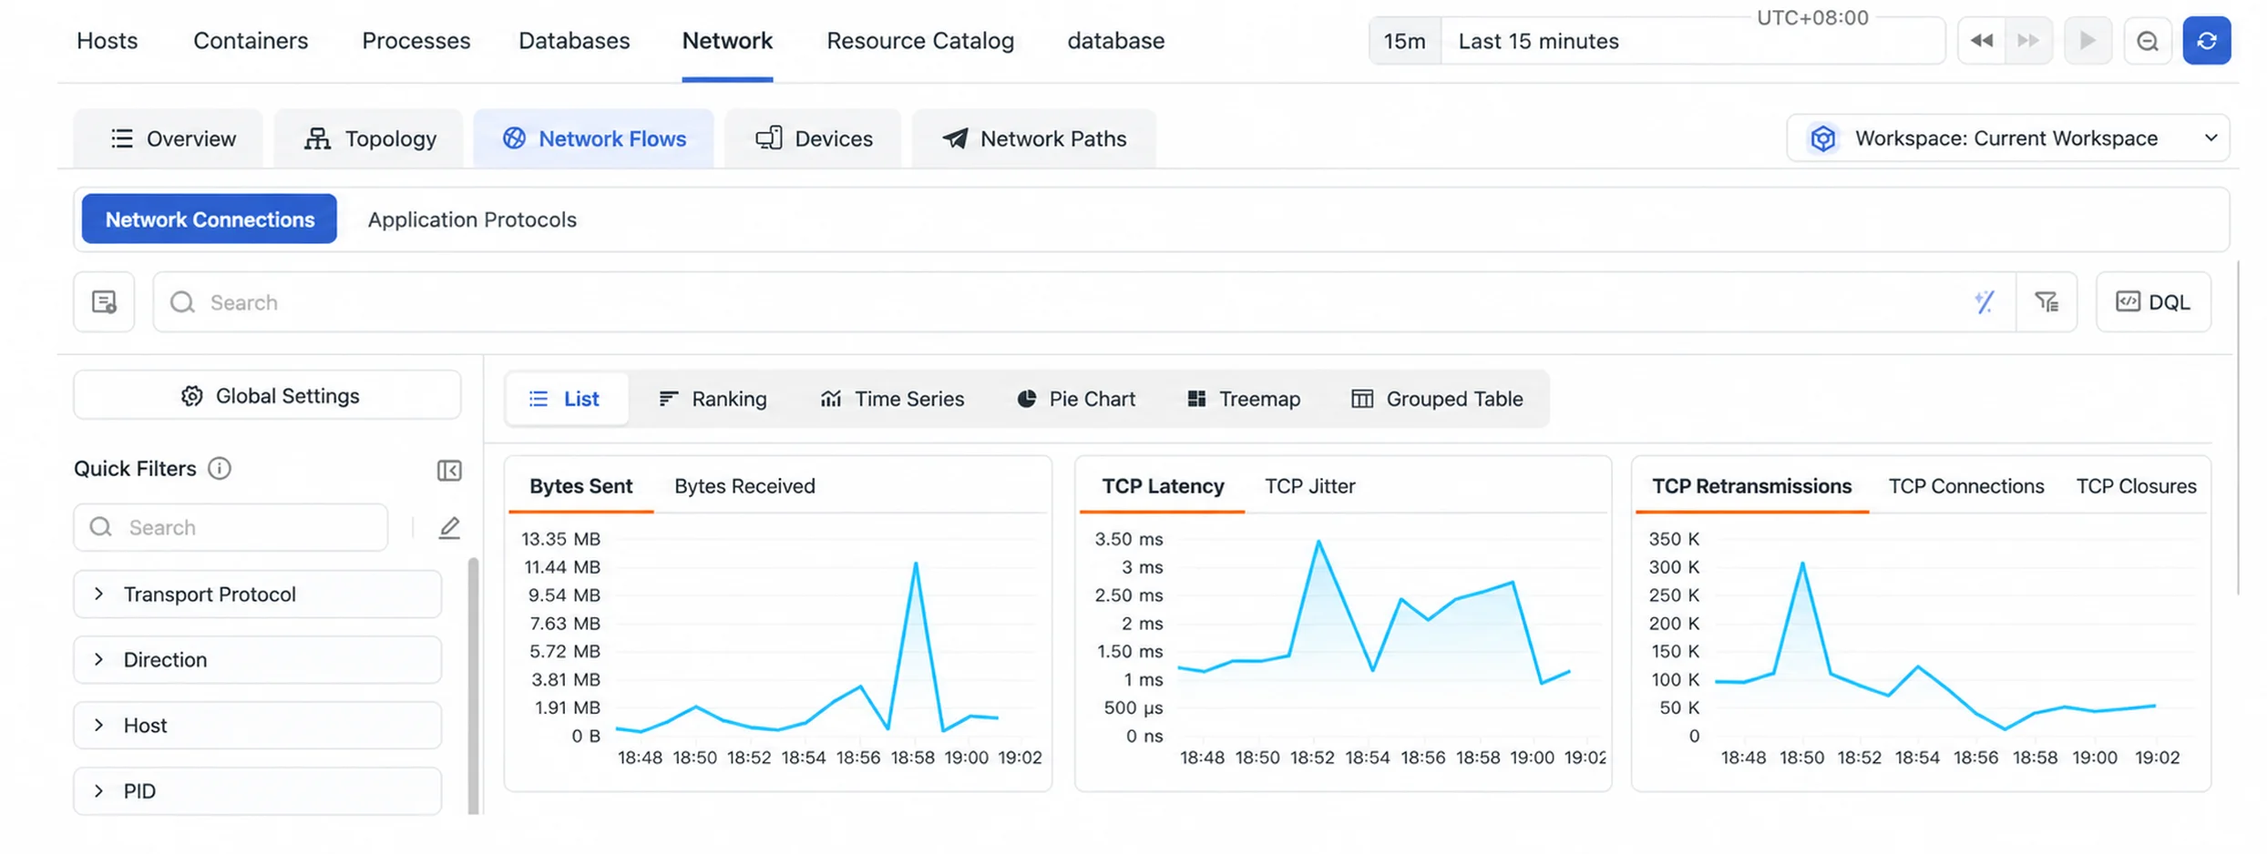Click the Quick Filters edit pencil icon
Screen dimensions: 2267x854
449,528
